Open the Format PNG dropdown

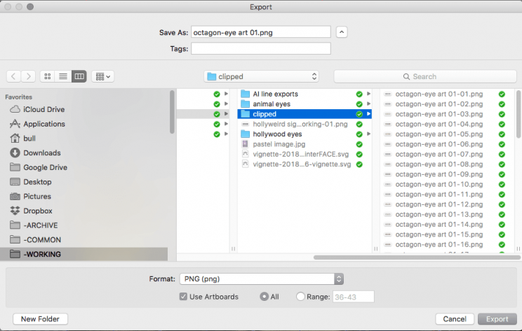[x=261, y=279]
